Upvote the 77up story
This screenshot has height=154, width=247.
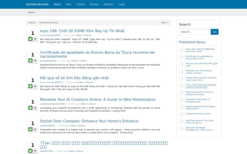click(31, 151)
